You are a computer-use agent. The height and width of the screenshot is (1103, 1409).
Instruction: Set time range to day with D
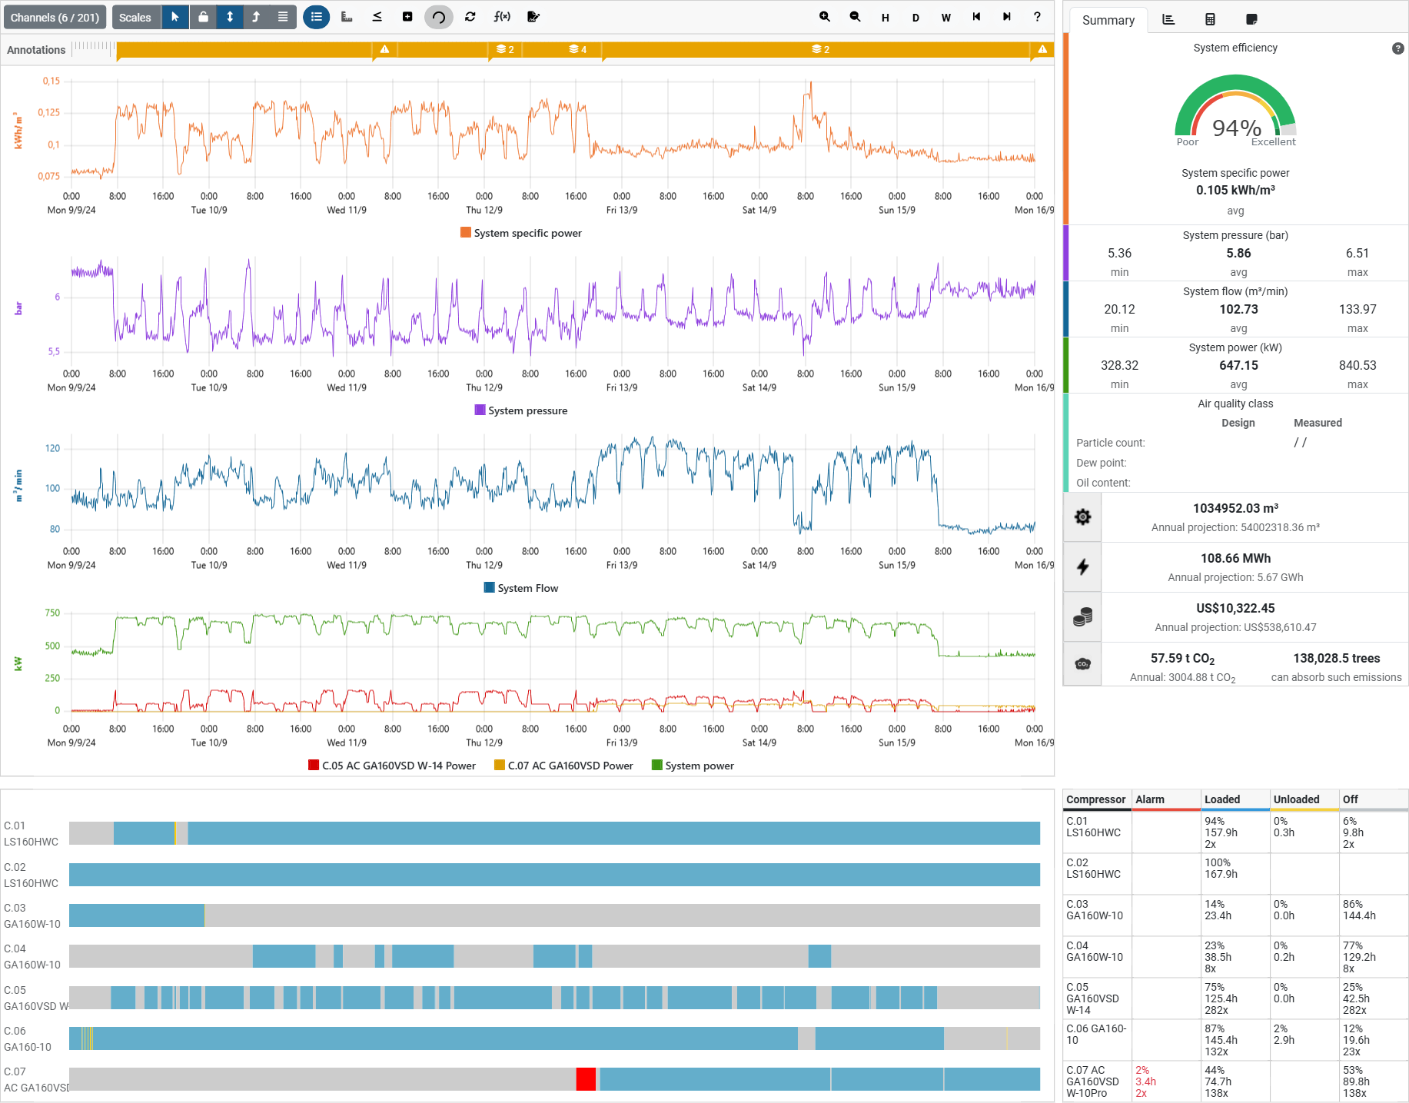point(916,17)
